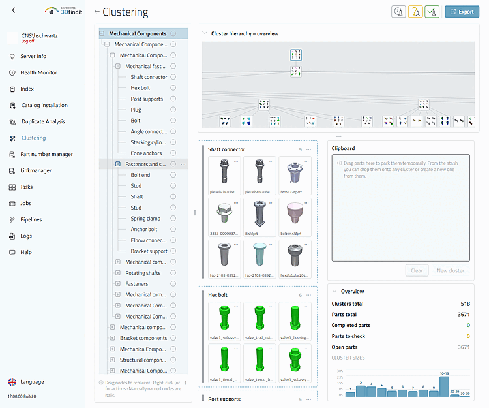This screenshot has width=489, height=408.
Task: Click the Linkmanager icon
Action: 12,171
